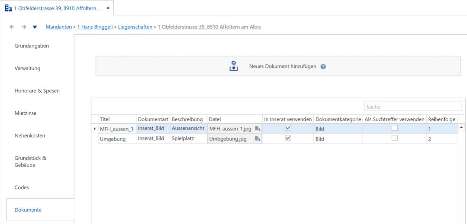Screen dimensions: 467x224
Task: Switch to the Mietzinse section
Action: click(x=26, y=113)
